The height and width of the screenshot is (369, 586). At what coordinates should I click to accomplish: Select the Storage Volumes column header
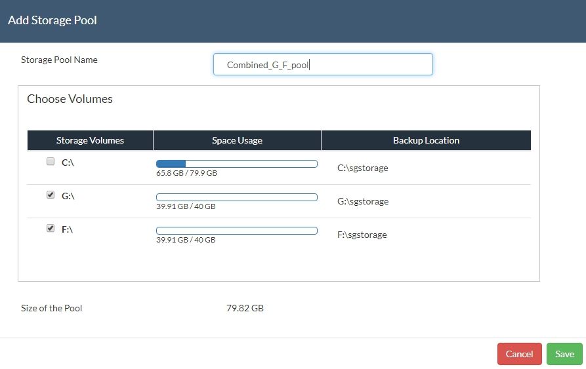[90, 140]
